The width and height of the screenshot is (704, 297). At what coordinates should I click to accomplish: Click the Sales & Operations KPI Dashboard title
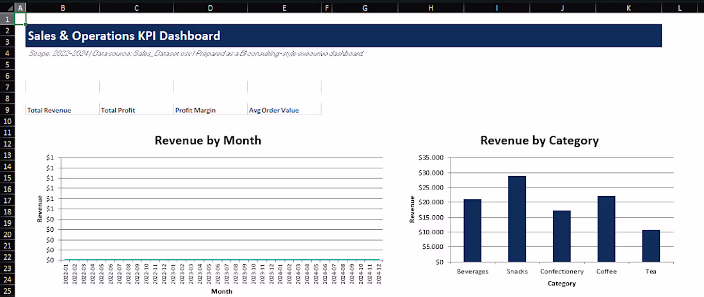click(x=124, y=36)
